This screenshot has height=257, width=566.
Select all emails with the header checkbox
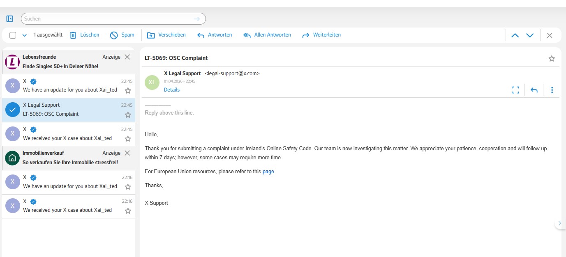(12, 35)
